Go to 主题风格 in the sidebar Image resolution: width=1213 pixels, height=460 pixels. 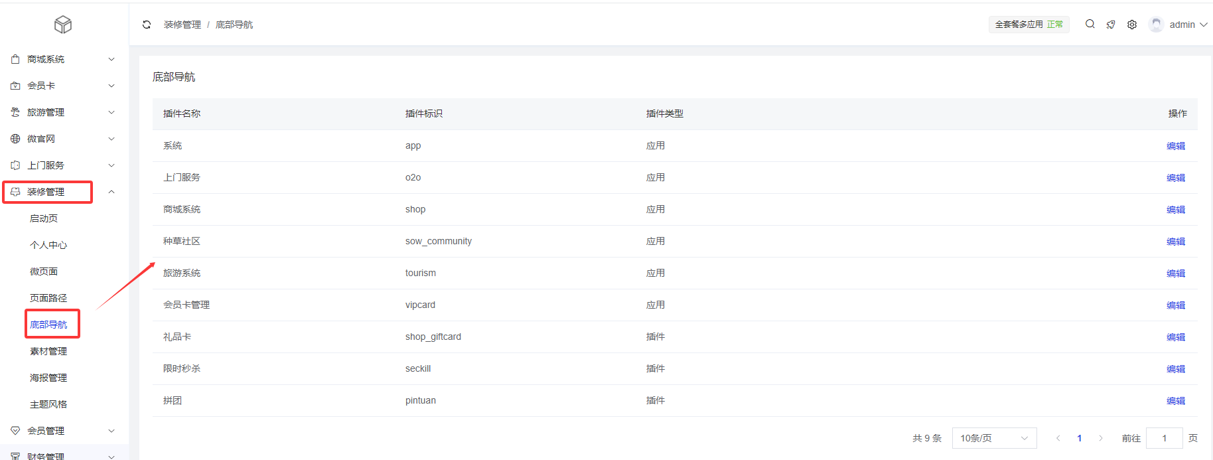48,404
